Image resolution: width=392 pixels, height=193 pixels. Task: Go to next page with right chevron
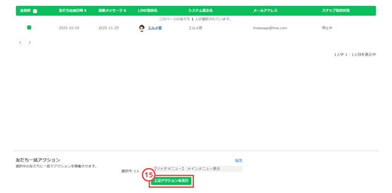(x=29, y=42)
